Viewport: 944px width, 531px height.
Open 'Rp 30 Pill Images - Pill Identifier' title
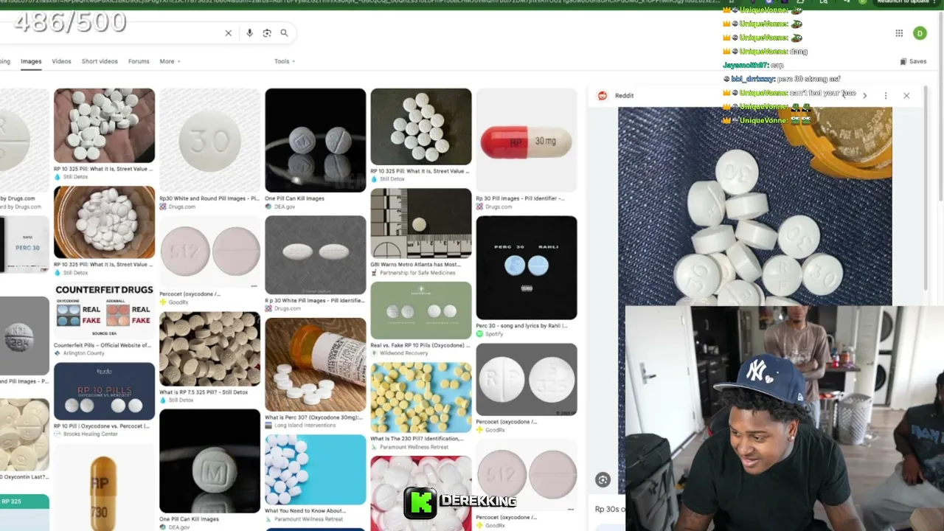pyautogui.click(x=520, y=198)
